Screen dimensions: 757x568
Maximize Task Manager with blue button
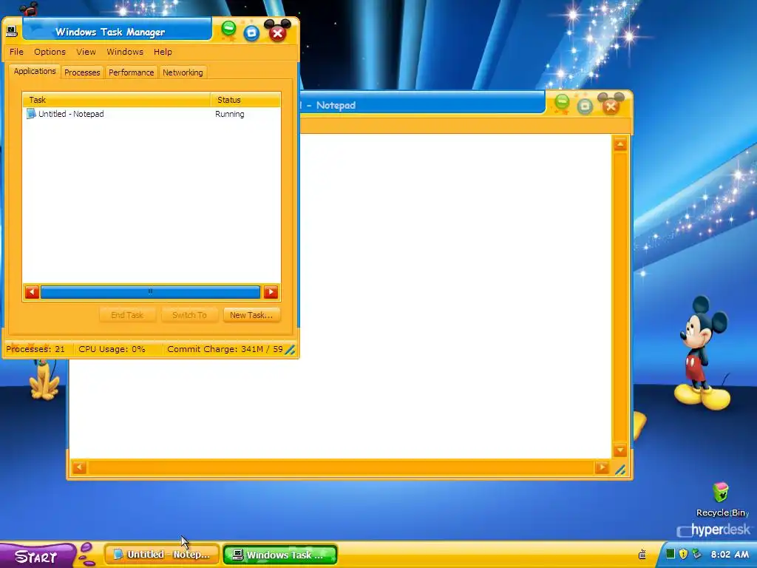click(x=251, y=33)
